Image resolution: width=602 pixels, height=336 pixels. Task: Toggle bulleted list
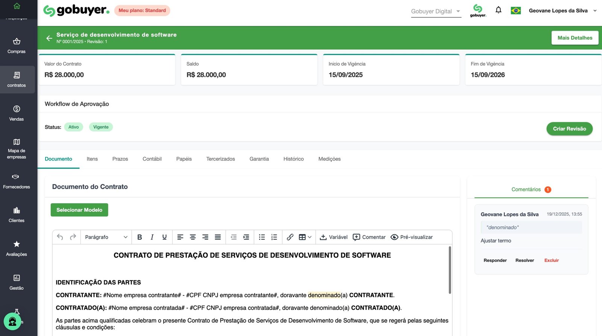pos(262,237)
